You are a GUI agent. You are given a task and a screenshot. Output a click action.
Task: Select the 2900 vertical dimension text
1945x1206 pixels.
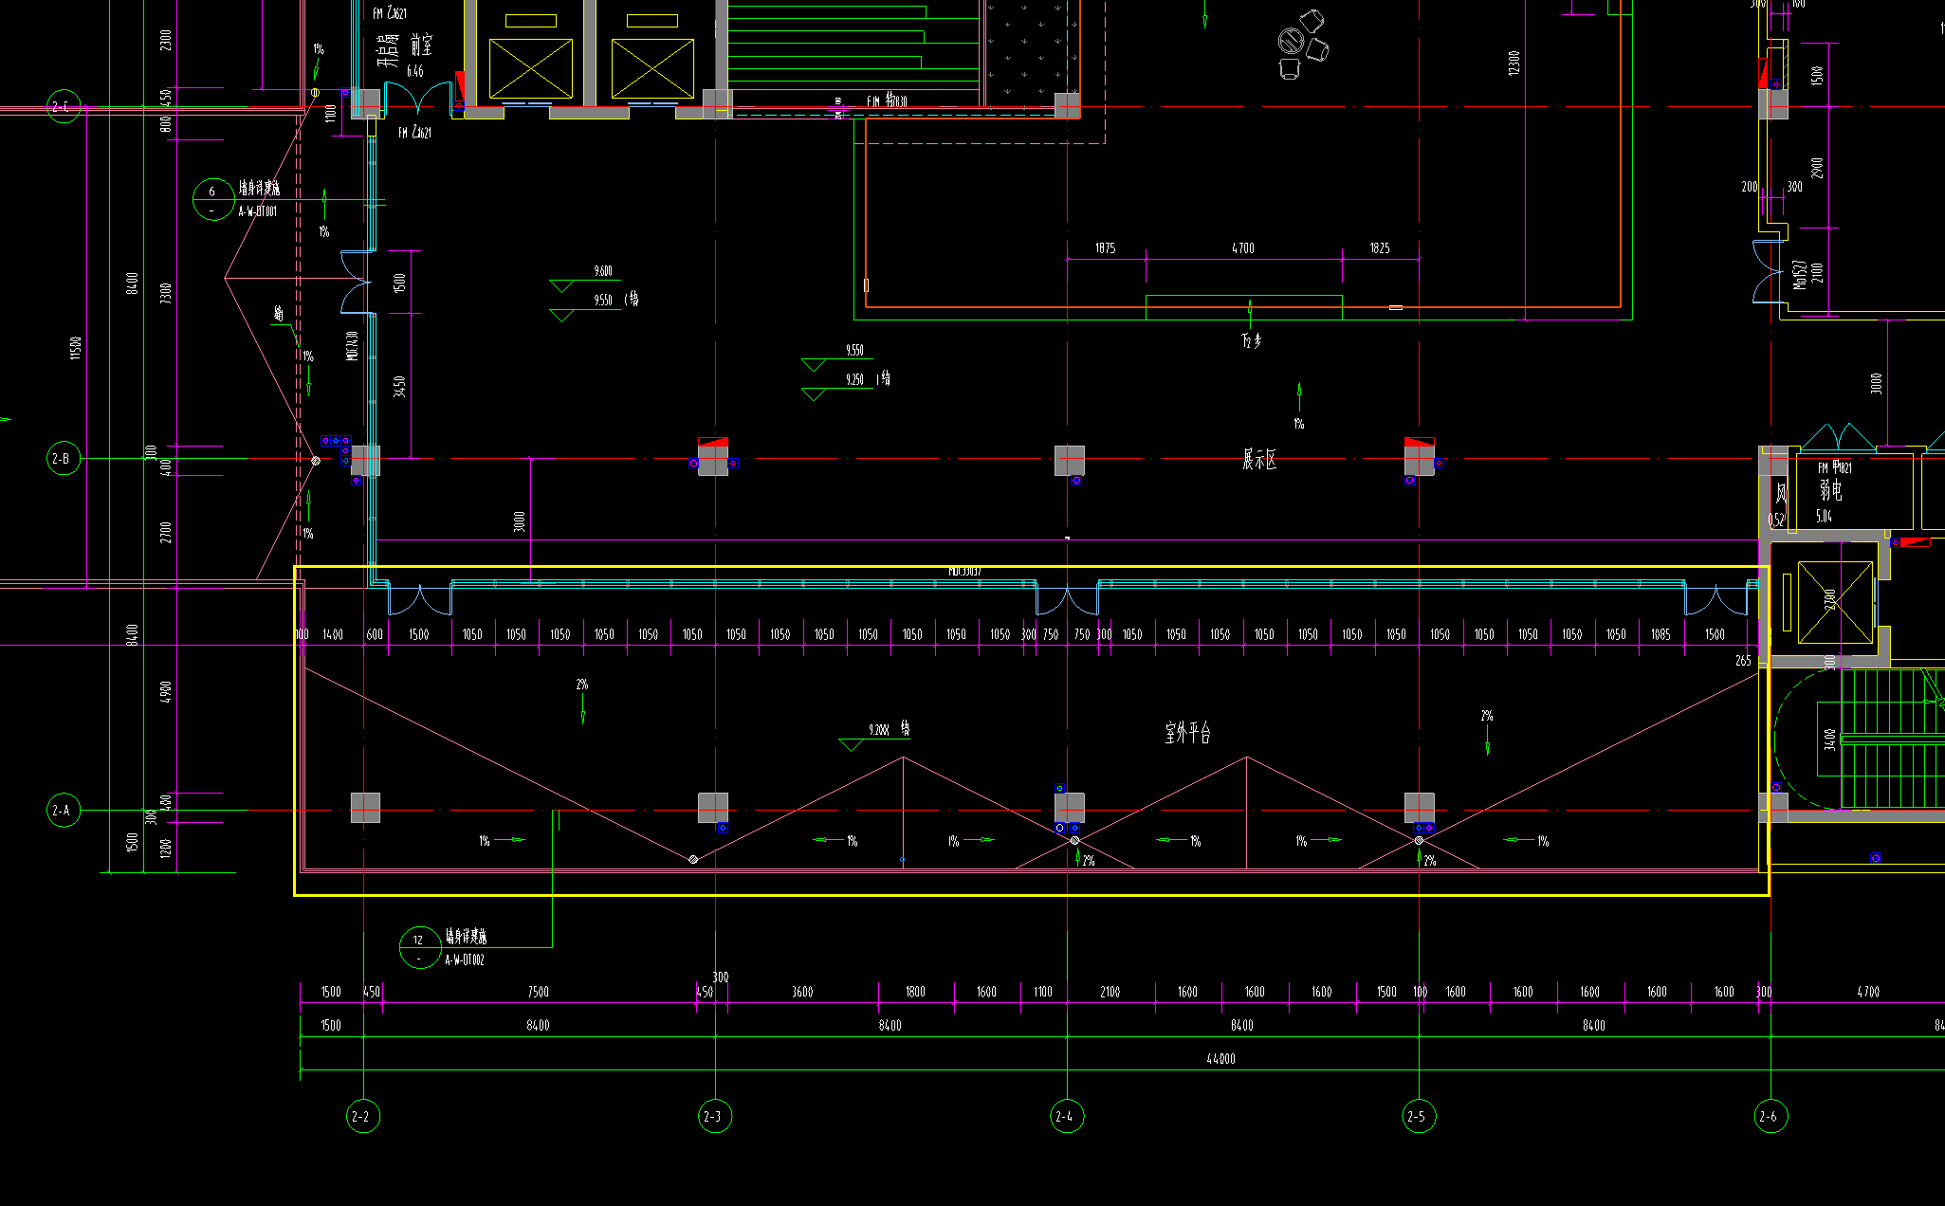tap(1816, 168)
